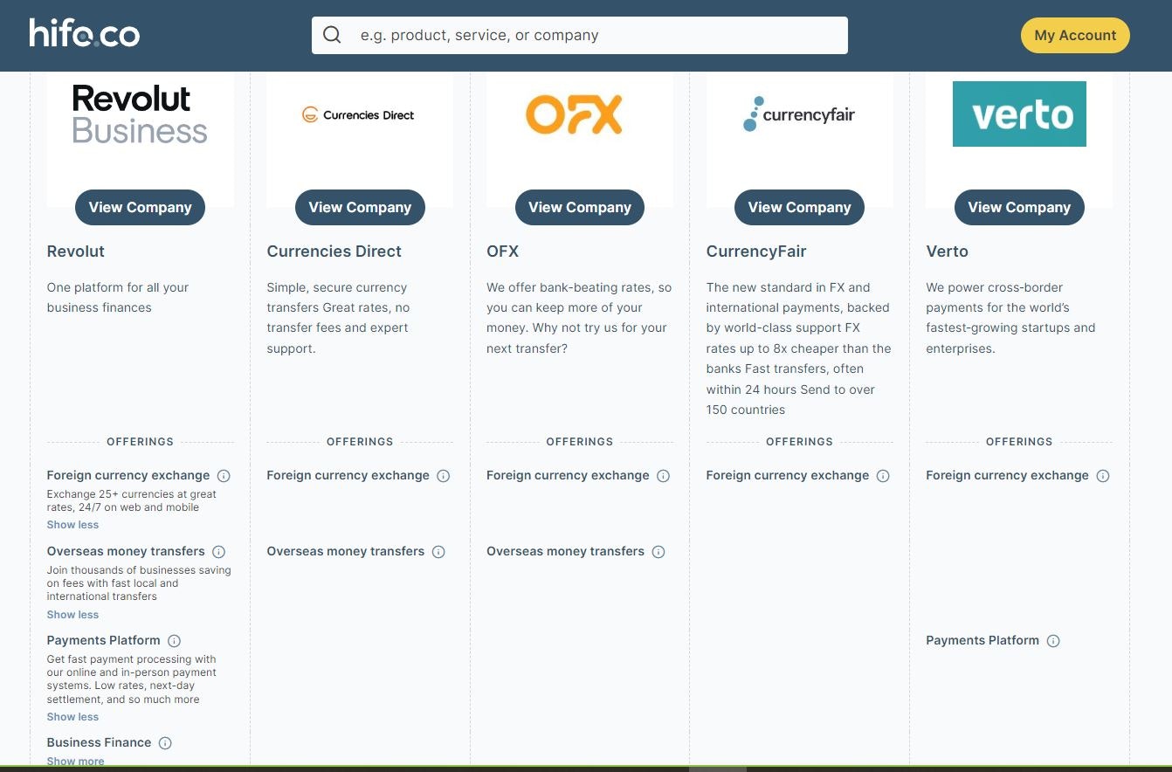Click Currencies Direct's Overseas money transfers label
This screenshot has width=1172, height=772.
click(x=345, y=552)
